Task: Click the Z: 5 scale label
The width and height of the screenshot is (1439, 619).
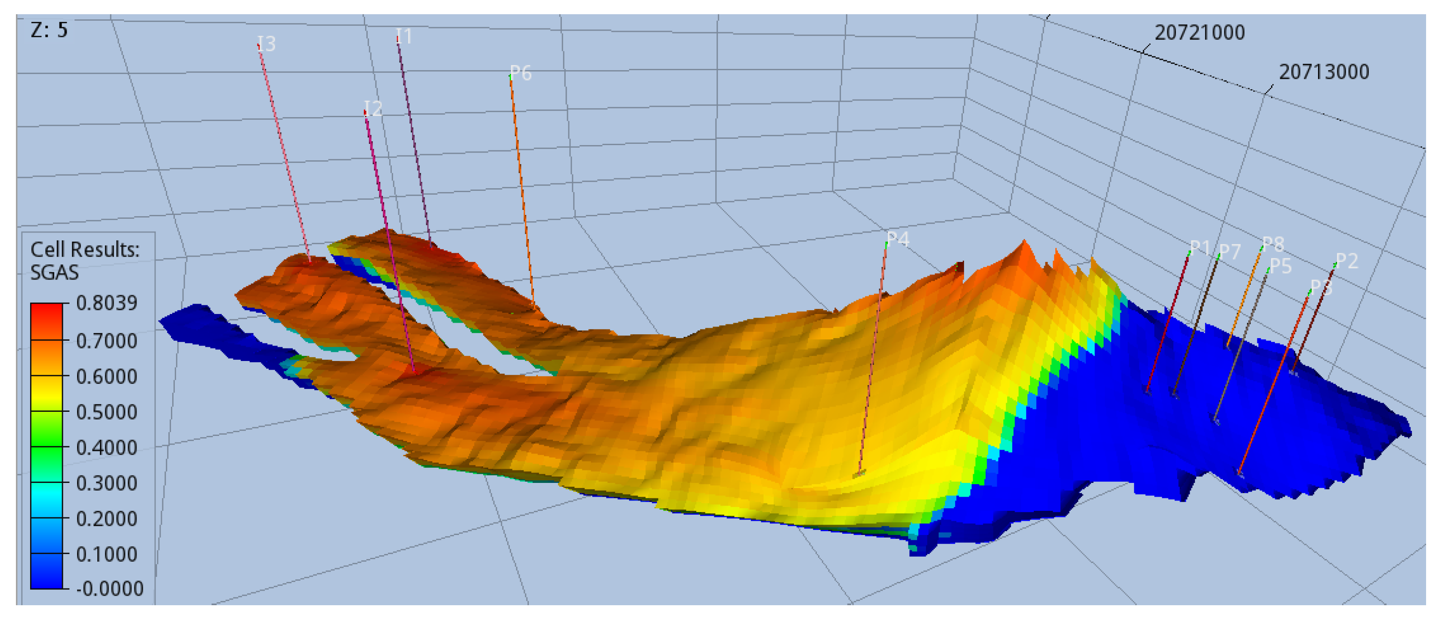Action: point(49,30)
